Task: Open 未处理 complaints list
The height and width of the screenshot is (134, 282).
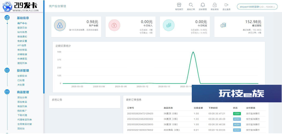Action: pyautogui.click(x=21, y=85)
